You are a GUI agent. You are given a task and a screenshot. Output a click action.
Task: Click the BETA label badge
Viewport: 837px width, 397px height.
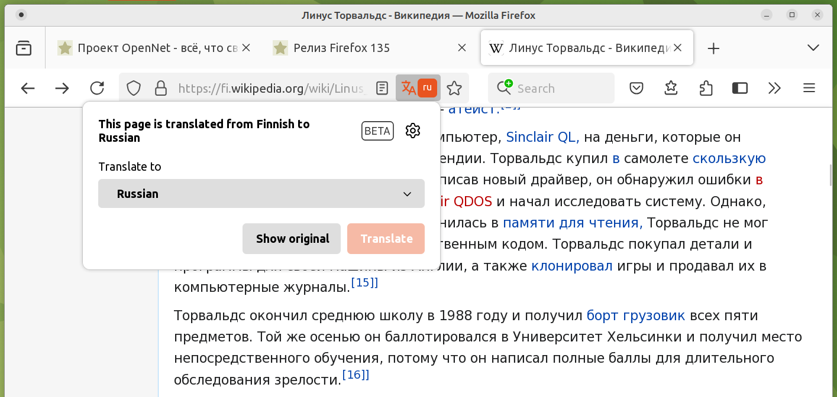(x=377, y=131)
